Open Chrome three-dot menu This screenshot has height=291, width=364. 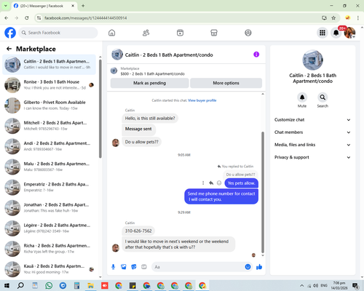click(x=358, y=18)
